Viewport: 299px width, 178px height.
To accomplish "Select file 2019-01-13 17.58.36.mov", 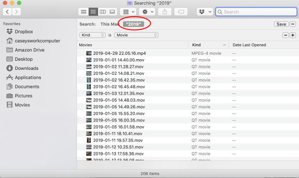I will tap(118, 154).
